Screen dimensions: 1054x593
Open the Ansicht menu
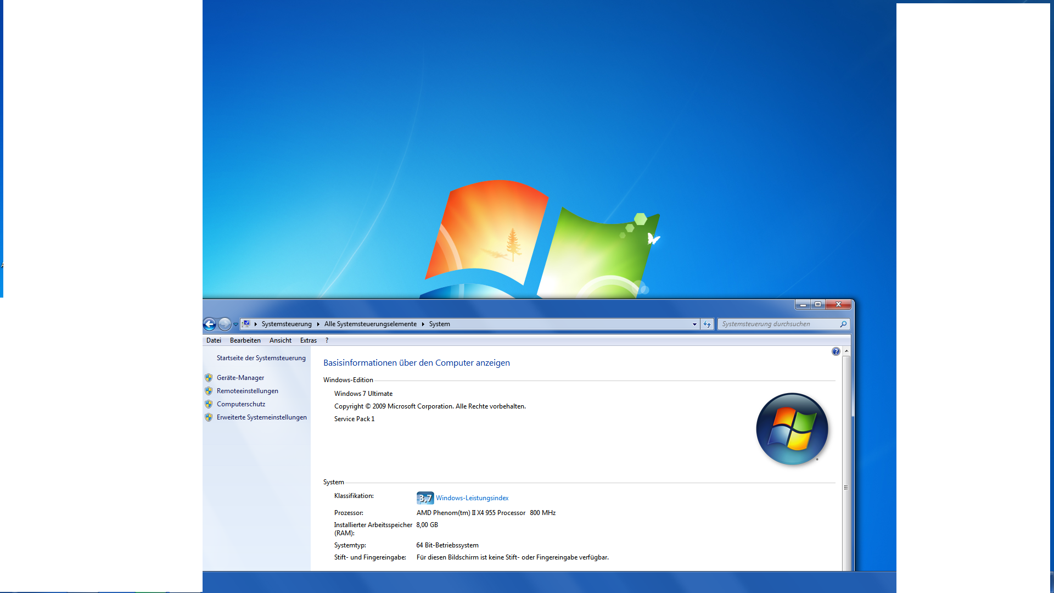[x=280, y=340]
